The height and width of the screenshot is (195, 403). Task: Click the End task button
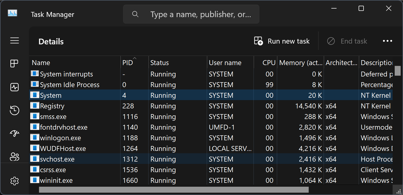point(347,41)
